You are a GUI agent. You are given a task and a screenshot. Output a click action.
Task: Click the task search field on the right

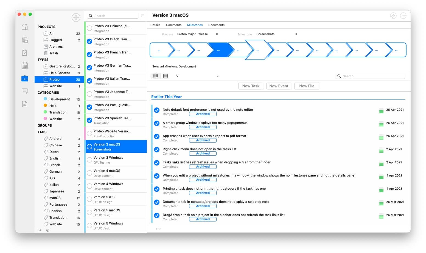tap(370, 76)
